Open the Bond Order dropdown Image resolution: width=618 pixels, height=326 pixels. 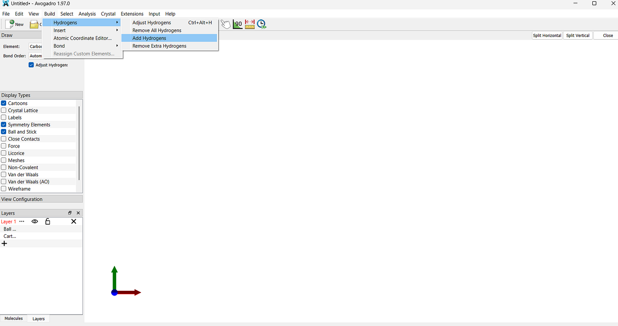coord(35,56)
